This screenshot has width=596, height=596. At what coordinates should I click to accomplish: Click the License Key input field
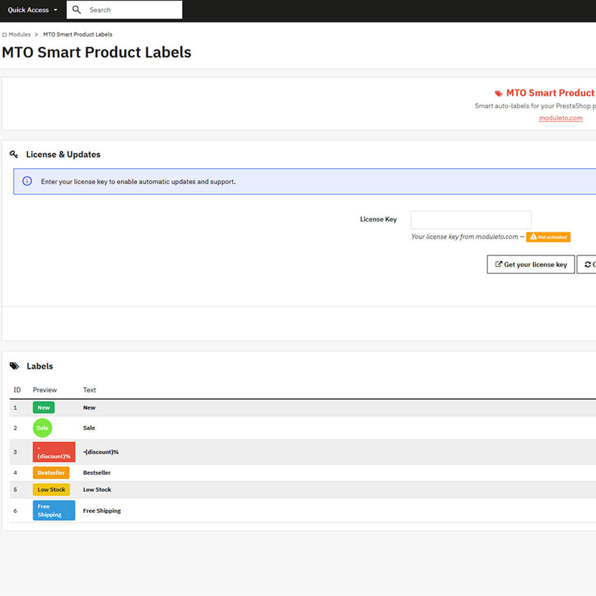pos(471,220)
